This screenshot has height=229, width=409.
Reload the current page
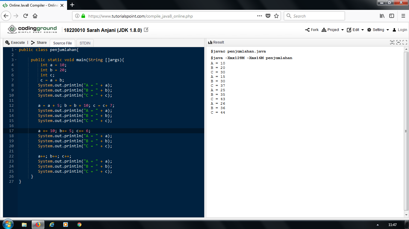pos(25,16)
